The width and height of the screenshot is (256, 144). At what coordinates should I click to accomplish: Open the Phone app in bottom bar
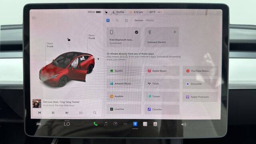96,124
